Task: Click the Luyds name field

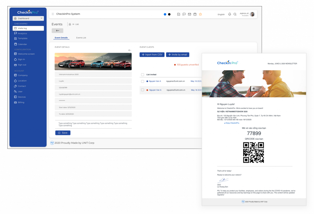Action: tap(93, 81)
